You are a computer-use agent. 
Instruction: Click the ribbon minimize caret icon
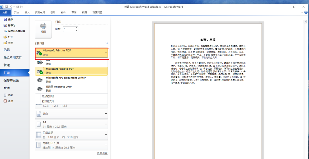coord(302,12)
